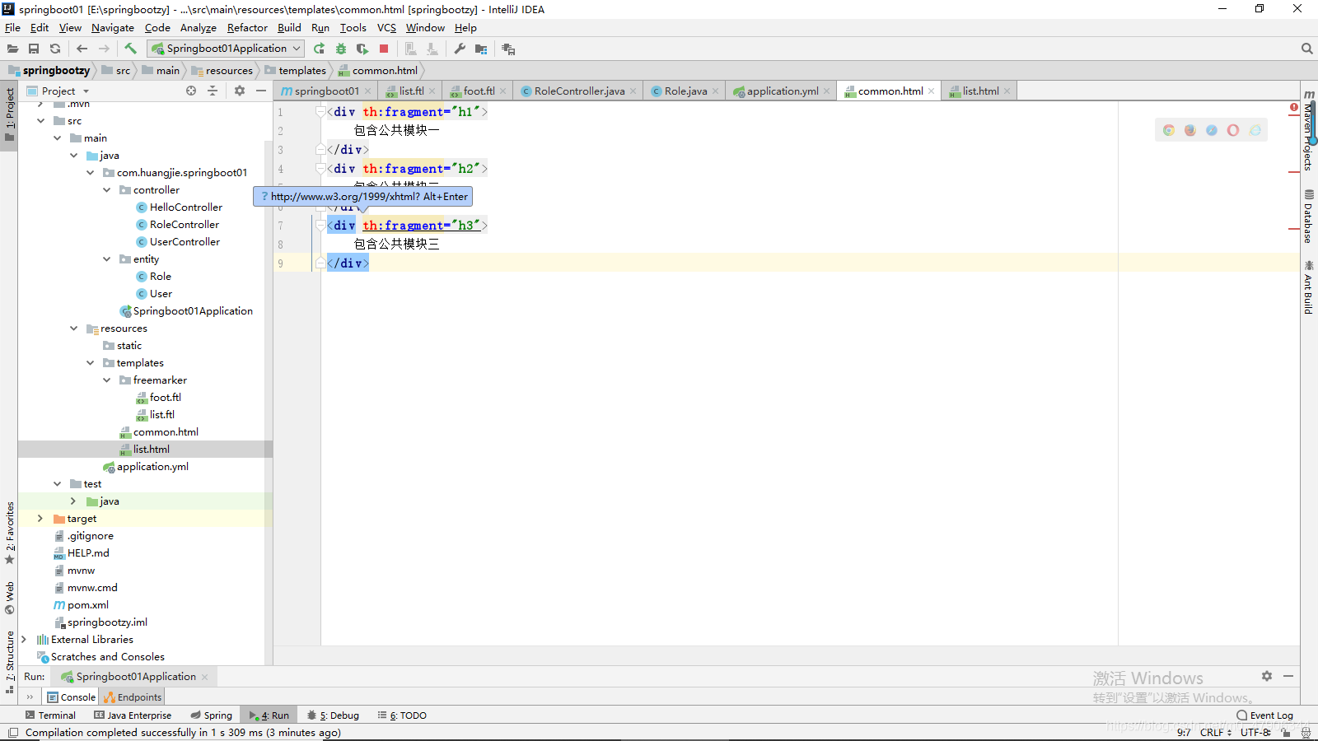
Task: Click the Save All toolbar icon
Action: pyautogui.click(x=34, y=49)
